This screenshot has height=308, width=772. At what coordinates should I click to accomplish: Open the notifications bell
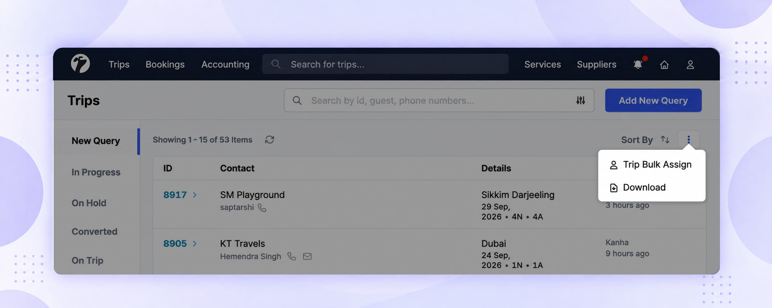pos(638,64)
